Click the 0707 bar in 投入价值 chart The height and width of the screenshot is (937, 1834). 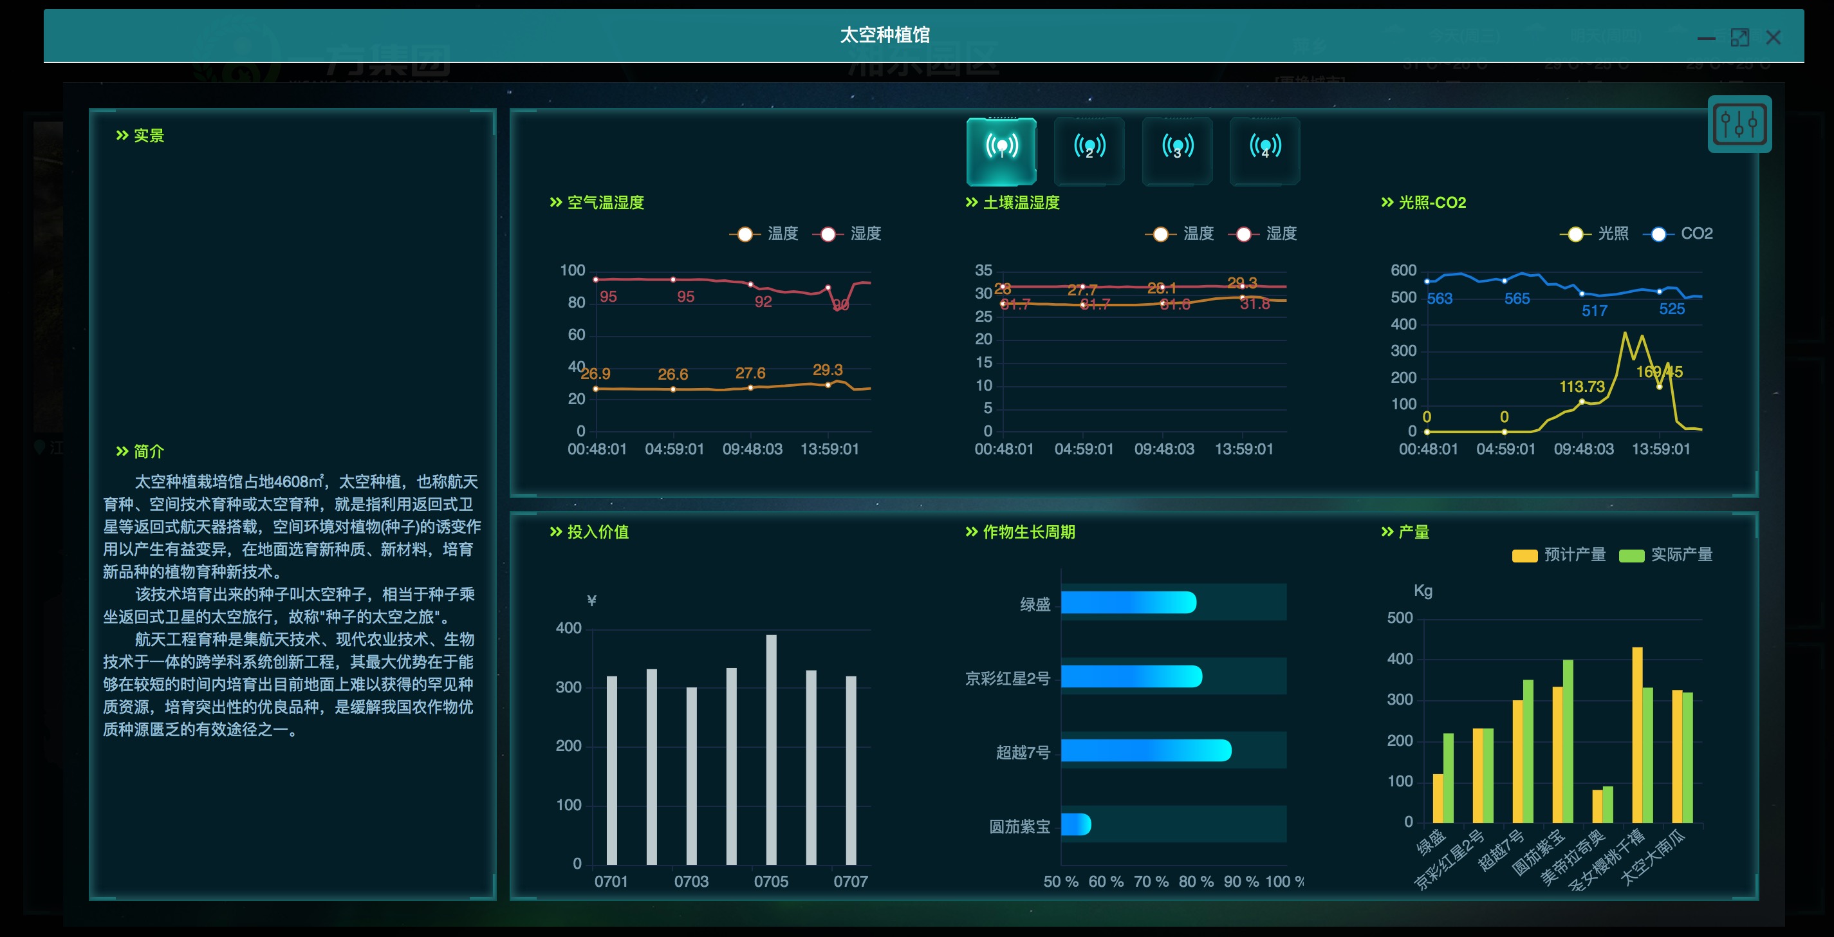[x=851, y=770]
